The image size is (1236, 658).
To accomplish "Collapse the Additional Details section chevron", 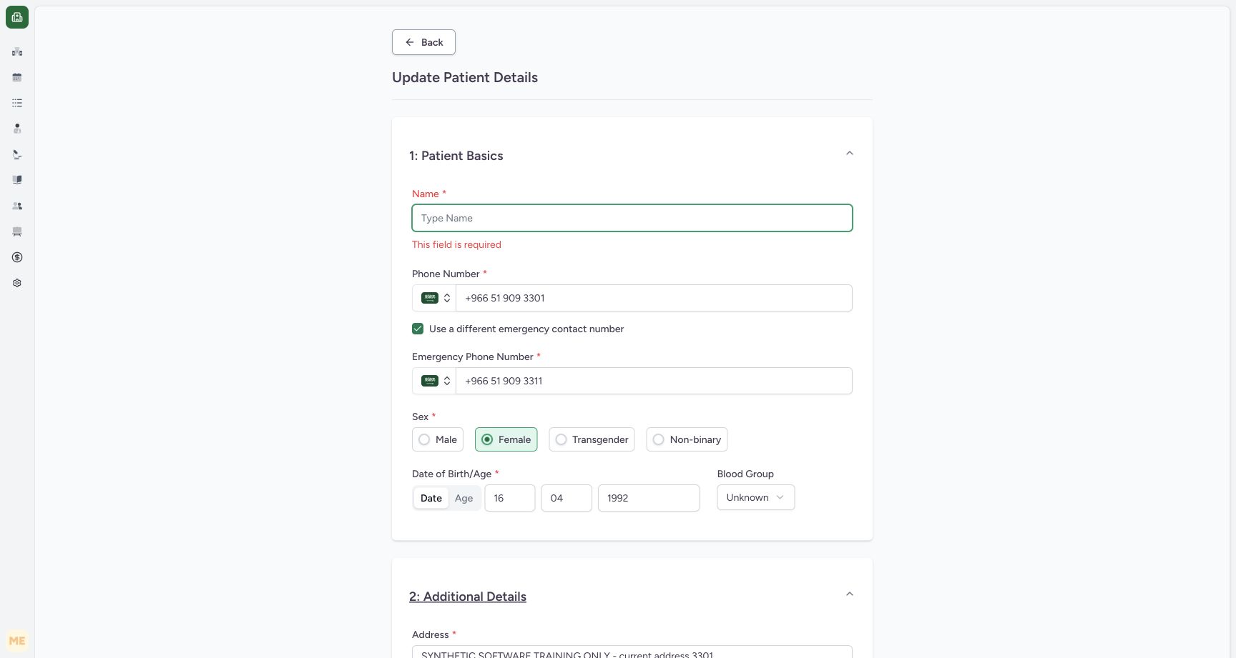I will tap(850, 594).
